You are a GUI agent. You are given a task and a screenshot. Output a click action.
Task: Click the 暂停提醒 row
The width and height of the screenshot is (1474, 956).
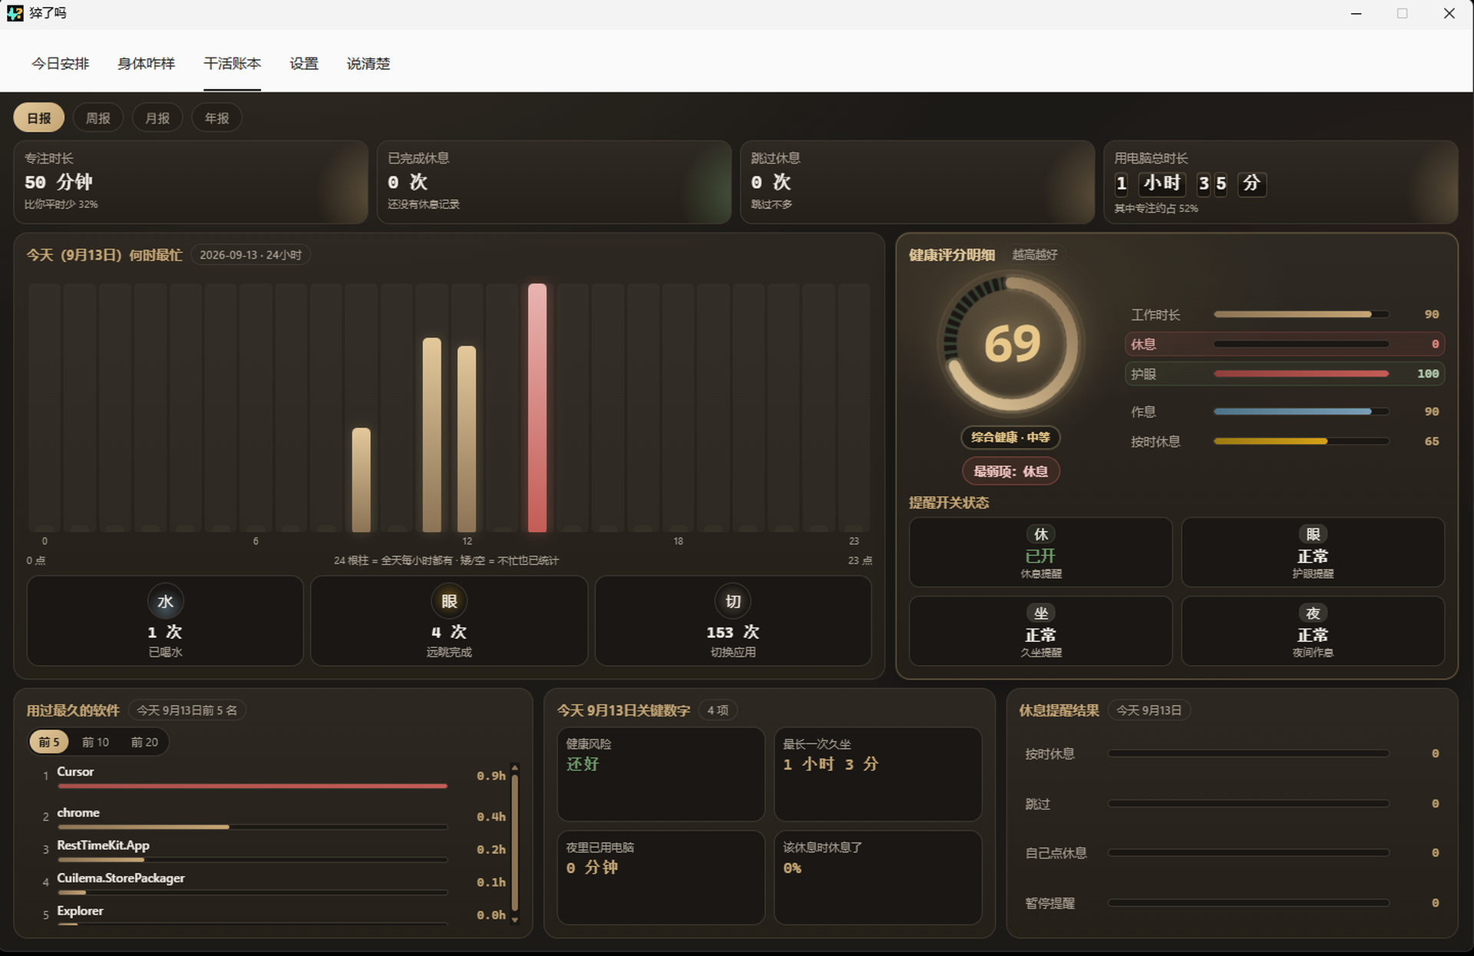coord(1231,903)
